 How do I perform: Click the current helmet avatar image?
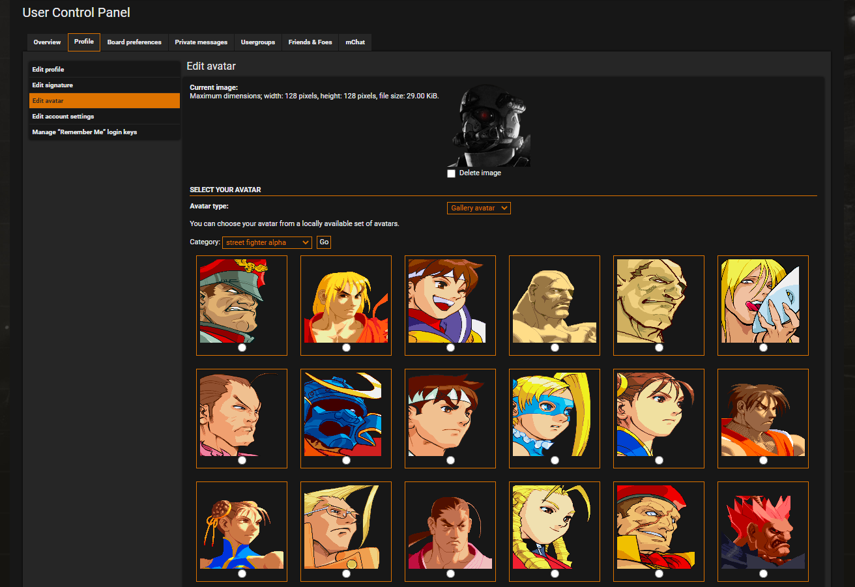(x=488, y=125)
